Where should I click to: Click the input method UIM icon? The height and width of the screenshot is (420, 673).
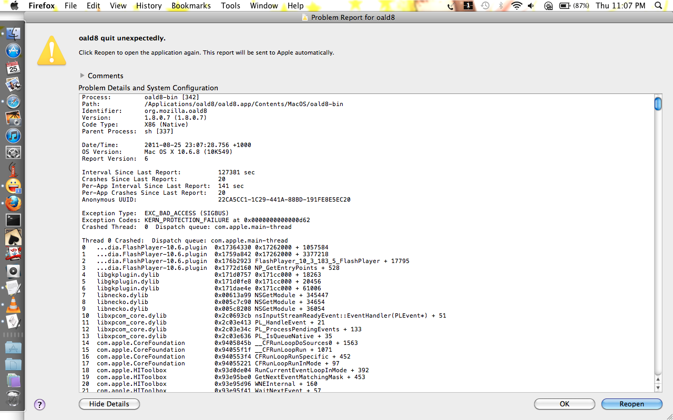coord(548,6)
